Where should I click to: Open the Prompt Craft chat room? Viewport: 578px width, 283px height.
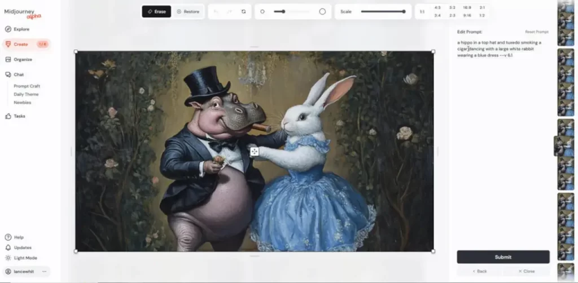pos(27,86)
